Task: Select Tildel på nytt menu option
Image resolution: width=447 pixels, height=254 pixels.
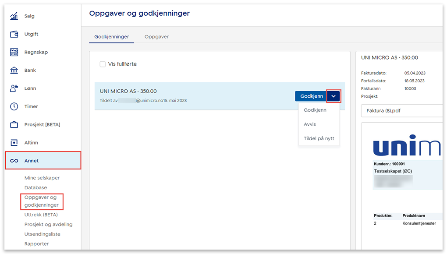Action: coord(319,138)
